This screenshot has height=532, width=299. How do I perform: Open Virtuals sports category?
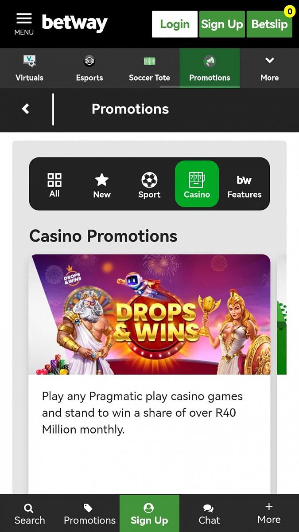(x=30, y=68)
